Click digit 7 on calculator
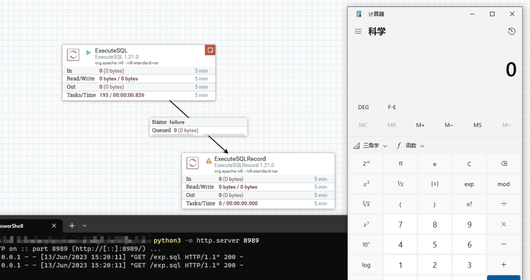This screenshot has width=530, height=280. (400, 224)
